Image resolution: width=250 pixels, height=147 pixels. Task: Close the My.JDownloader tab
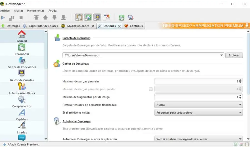coord(93,26)
